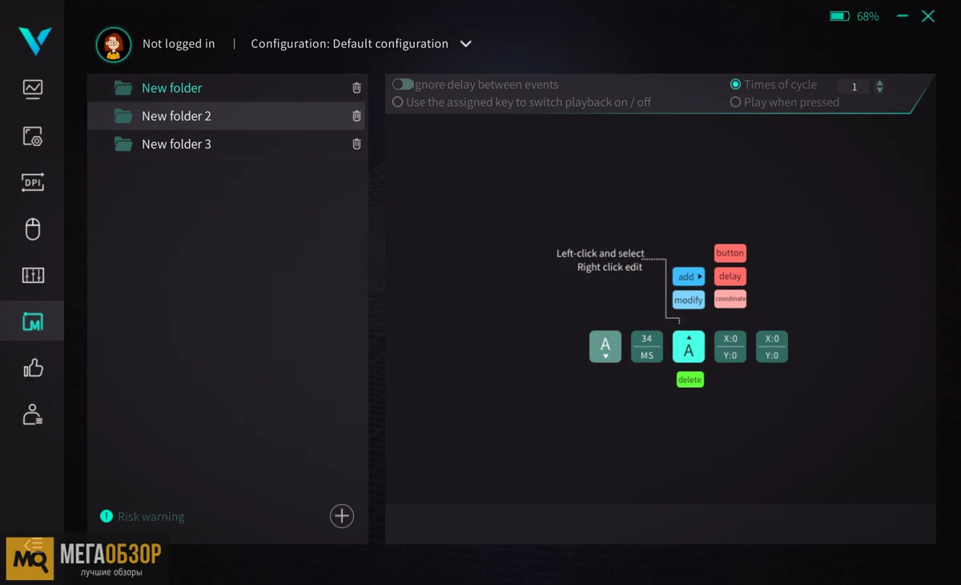Select the Times of cycle radio button

click(735, 84)
